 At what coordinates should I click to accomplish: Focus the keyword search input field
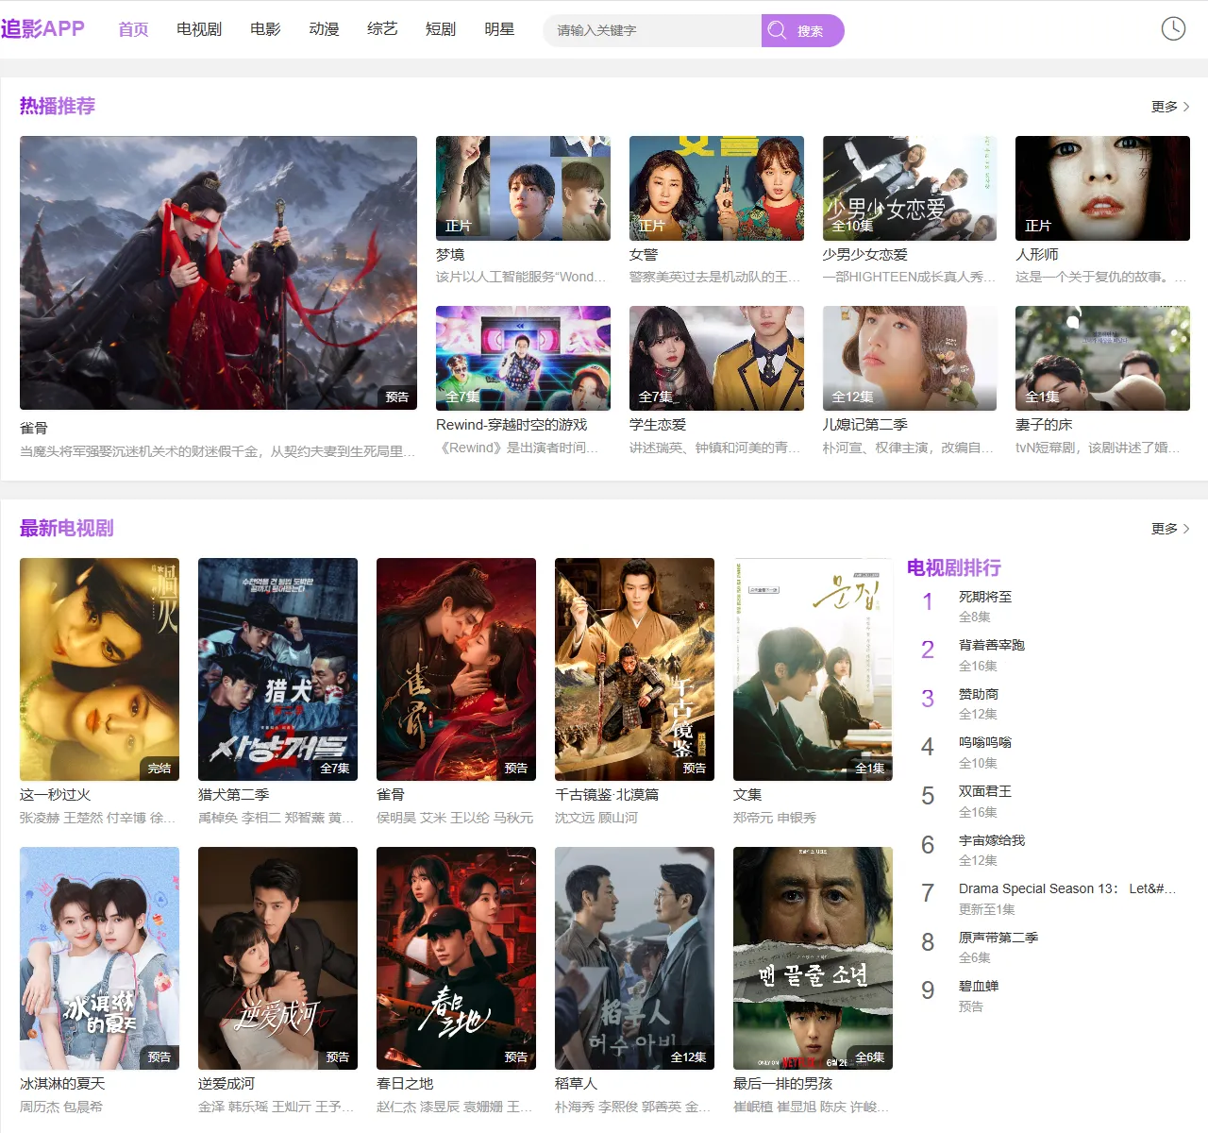point(652,30)
